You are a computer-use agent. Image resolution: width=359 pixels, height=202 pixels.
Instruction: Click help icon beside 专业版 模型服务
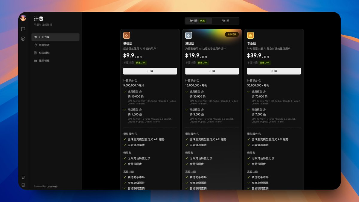coord(260,134)
